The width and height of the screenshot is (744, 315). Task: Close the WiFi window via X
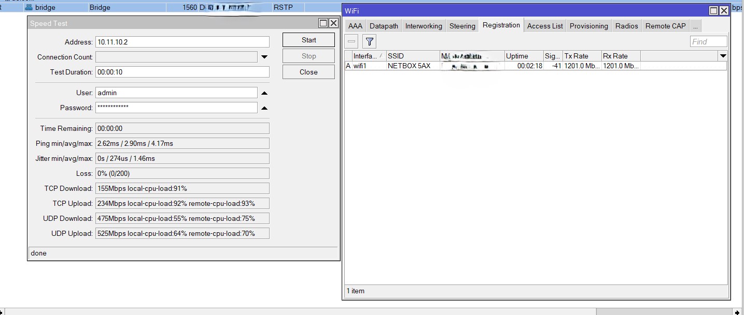coord(724,10)
